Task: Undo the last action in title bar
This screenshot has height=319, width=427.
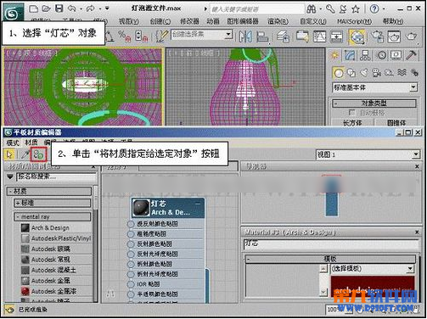Action: click(x=71, y=8)
